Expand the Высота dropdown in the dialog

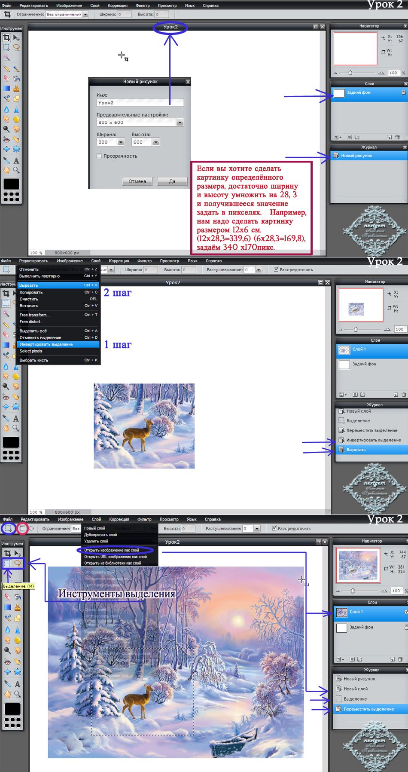pyautogui.click(x=156, y=142)
